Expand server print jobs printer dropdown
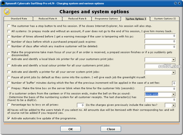Viewport: 183px width, 135px height. (173, 72)
